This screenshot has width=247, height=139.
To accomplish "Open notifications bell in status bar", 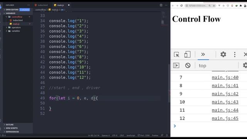I will 167,135.
